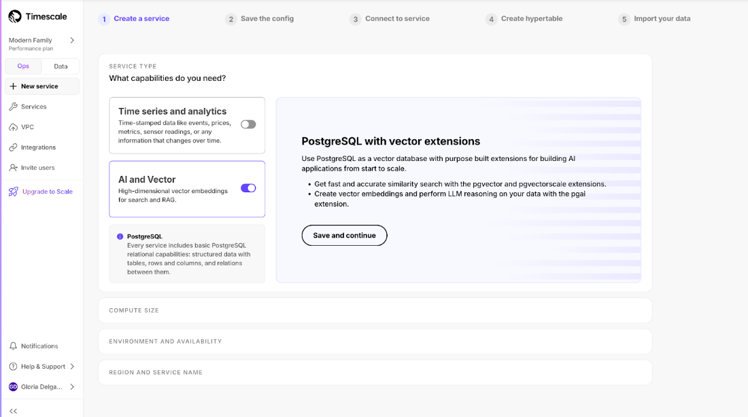Disable the AI and Vector toggle

(248, 188)
